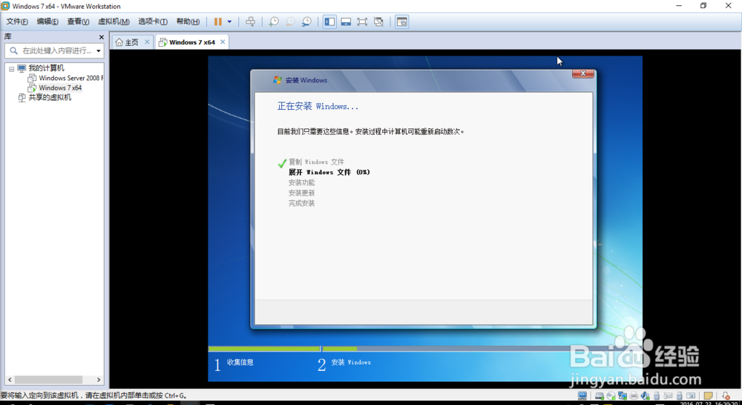
Task: Toggle the thumbnail bar view icon
Action: click(x=346, y=22)
